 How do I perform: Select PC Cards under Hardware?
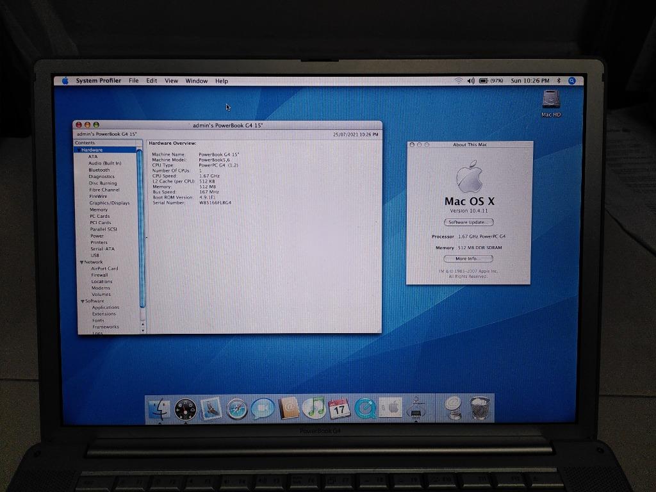[x=99, y=217]
